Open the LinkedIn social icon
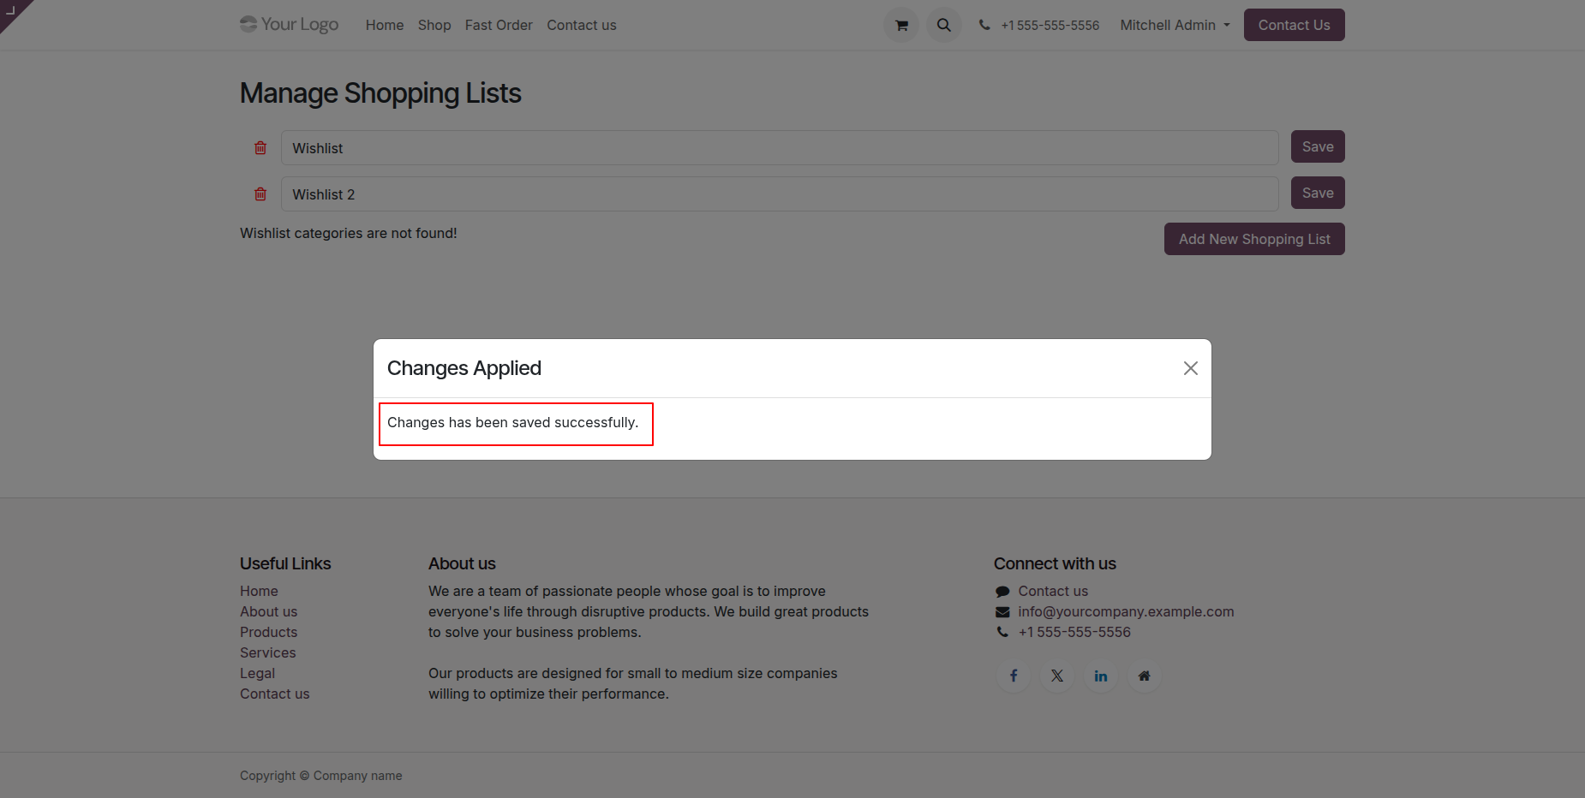The height and width of the screenshot is (798, 1585). click(1101, 676)
